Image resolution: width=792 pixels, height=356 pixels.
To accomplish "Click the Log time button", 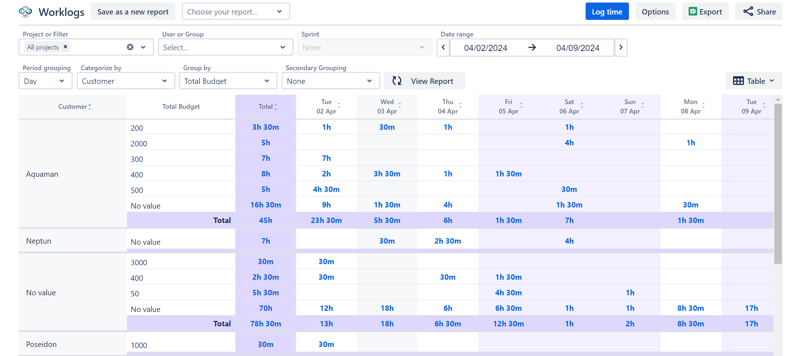I will tap(607, 12).
